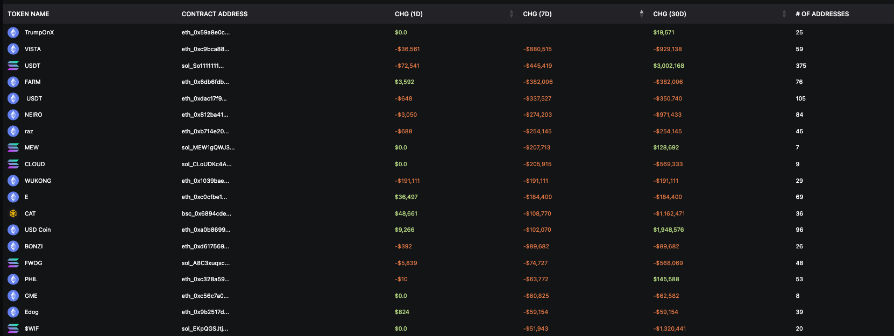The height and width of the screenshot is (336, 894).
Task: Click the Solana icon beside CLOUD
Action: pos(13,164)
